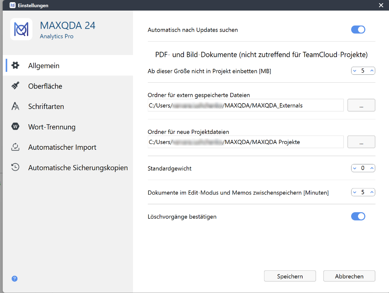Click label 'Ordner für neue Projektdateien'

point(188,132)
